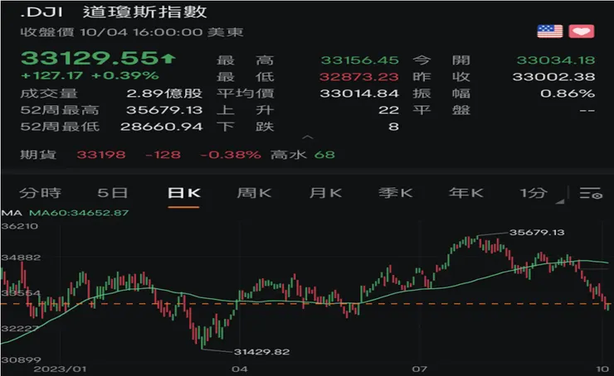Click the current price 33129.55
Viewport: 614px width, 376px height.
coord(90,58)
